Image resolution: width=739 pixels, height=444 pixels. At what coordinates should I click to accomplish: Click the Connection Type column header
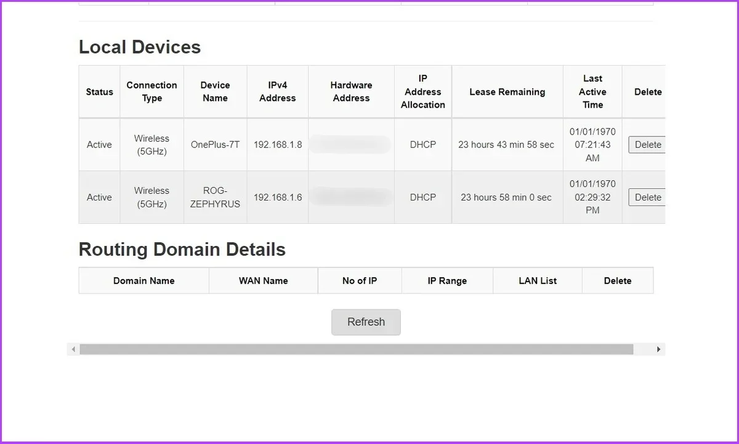[x=151, y=92]
